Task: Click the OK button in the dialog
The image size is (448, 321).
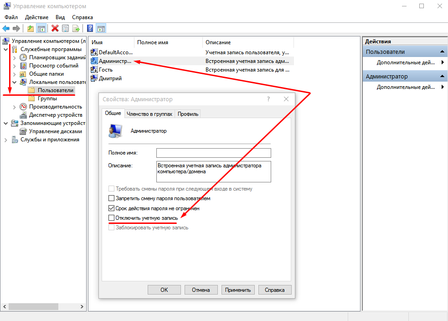Action: point(164,290)
